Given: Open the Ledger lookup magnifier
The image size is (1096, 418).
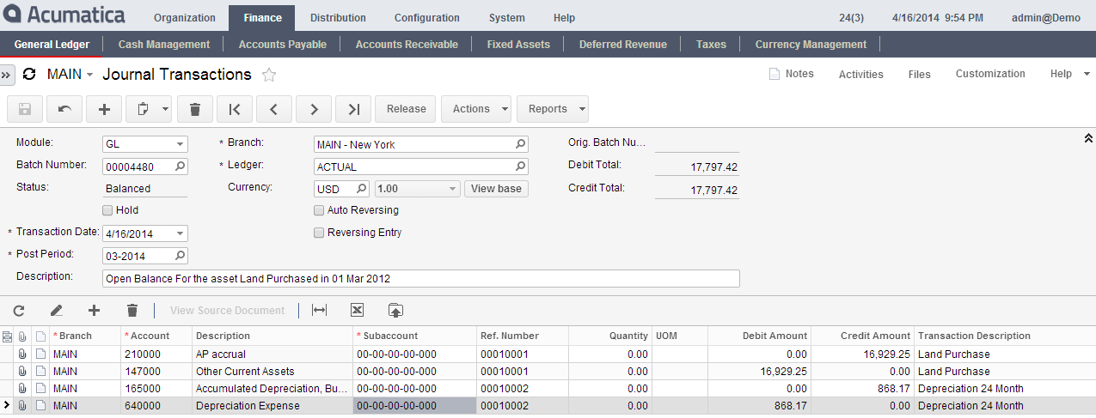Looking at the screenshot, I should pos(520,167).
